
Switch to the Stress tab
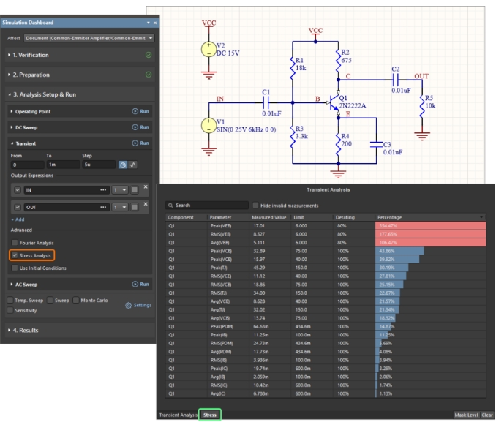pyautogui.click(x=209, y=415)
